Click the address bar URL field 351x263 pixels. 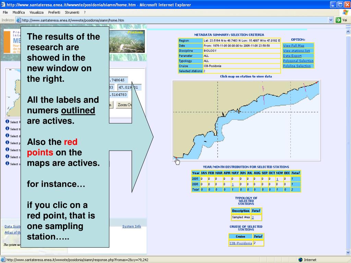coord(174,20)
